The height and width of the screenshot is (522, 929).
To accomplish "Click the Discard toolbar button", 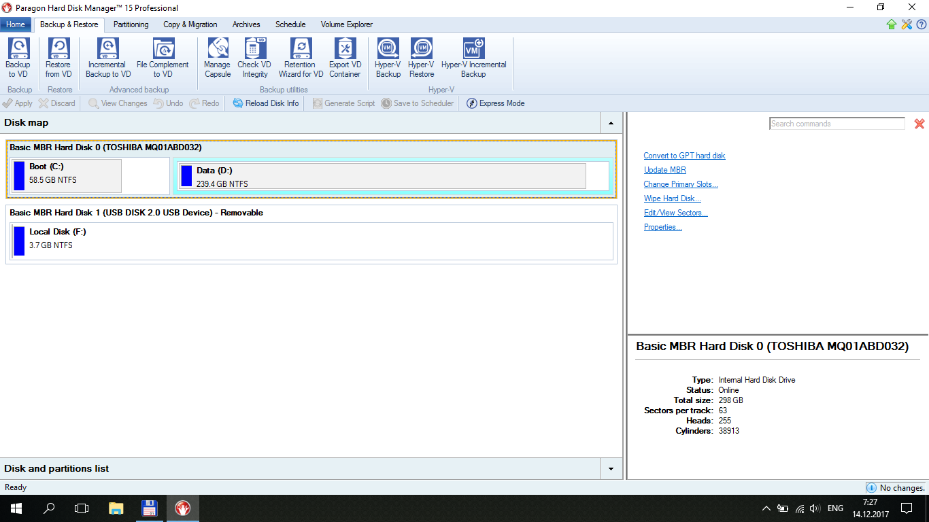I will pos(57,103).
